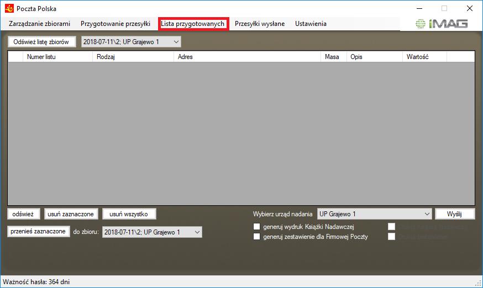Sort by Numer listu column header
483x288 pixels.
tap(57, 57)
